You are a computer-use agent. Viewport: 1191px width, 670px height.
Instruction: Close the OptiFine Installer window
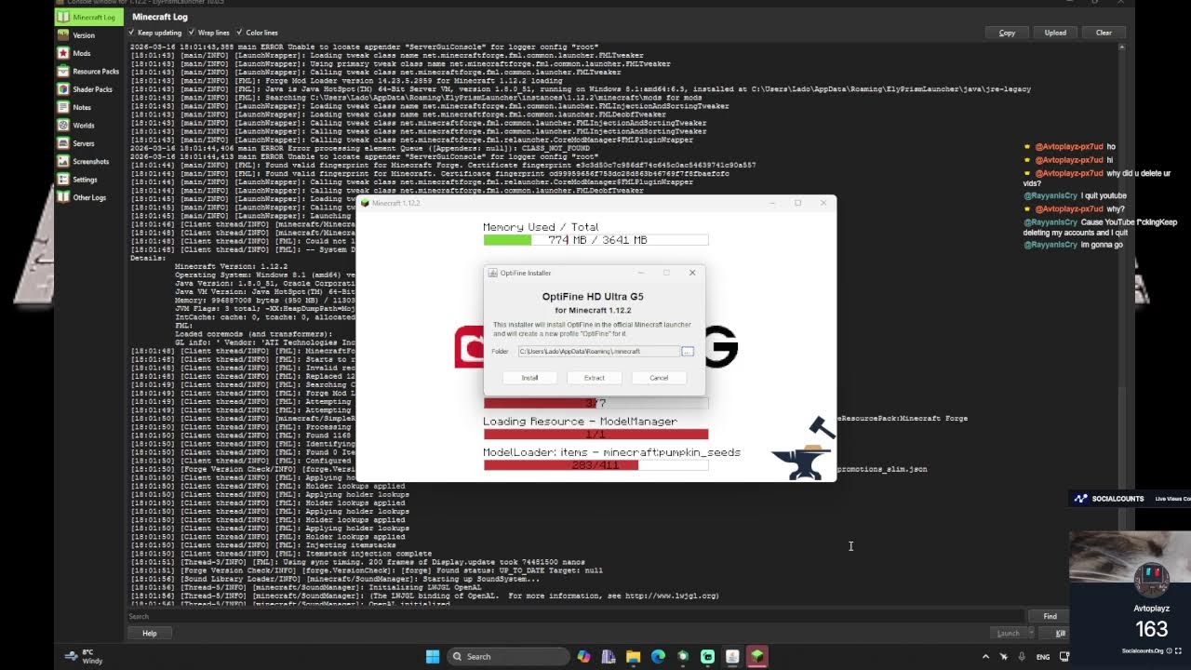tap(692, 273)
